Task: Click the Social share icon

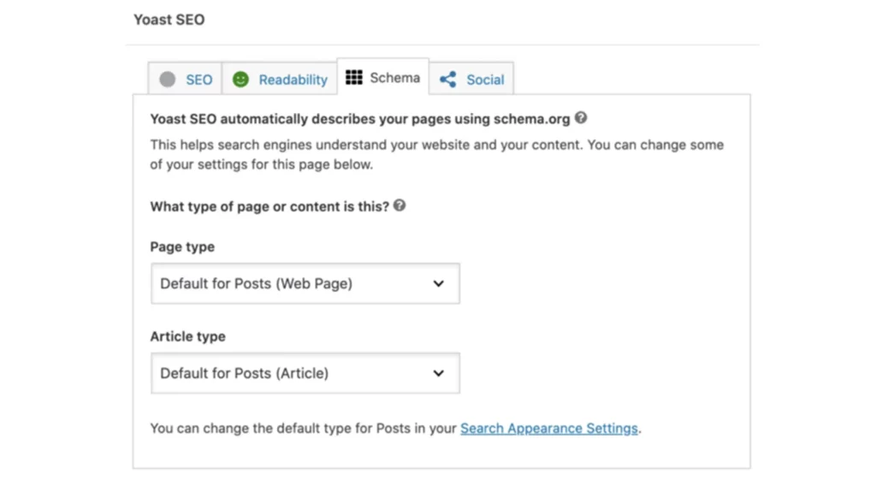Action: pos(448,80)
